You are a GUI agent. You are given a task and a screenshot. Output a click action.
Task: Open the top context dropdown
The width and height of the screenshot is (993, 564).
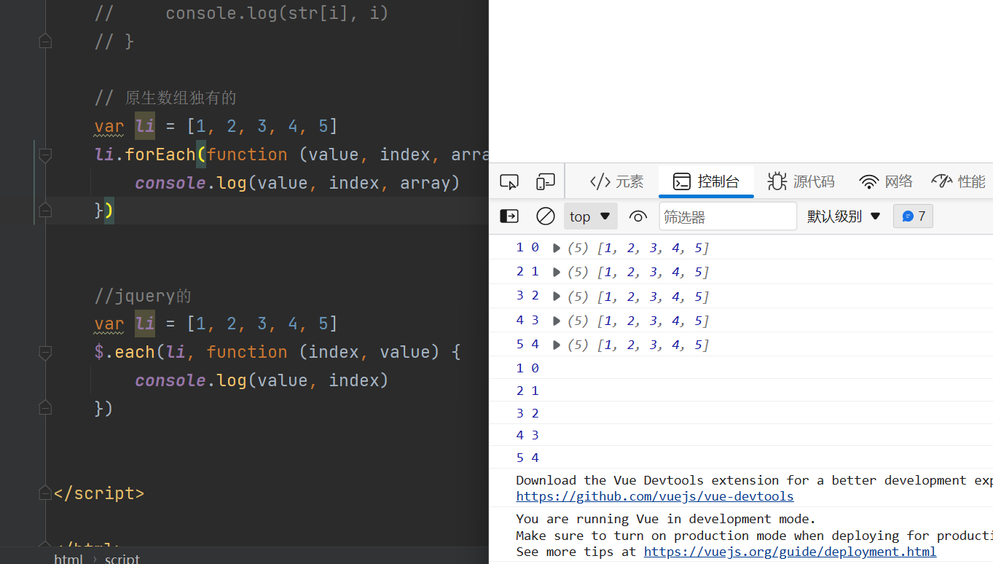(591, 216)
